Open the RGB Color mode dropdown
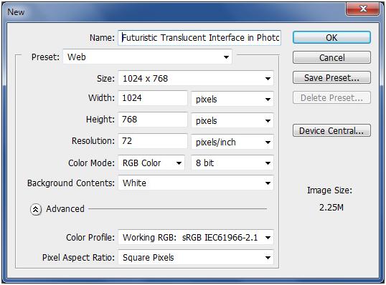 point(151,163)
